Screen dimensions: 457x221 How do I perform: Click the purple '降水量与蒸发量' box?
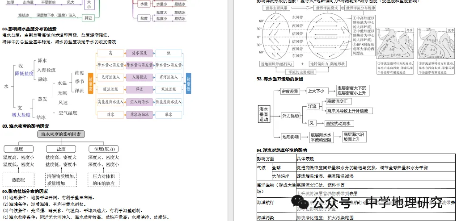point(140,65)
